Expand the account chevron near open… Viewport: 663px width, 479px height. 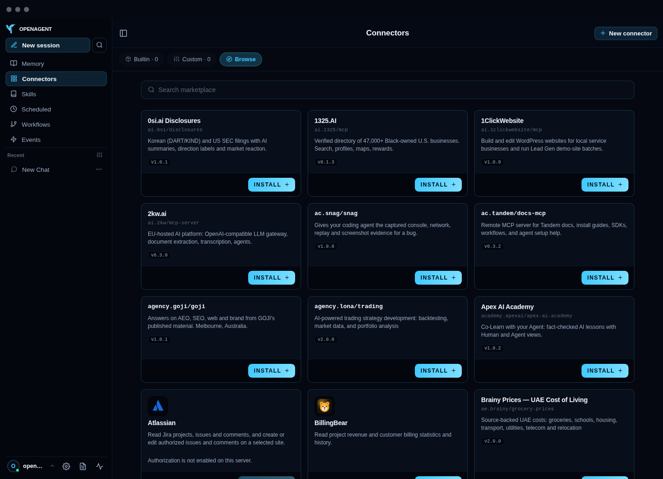coord(52,466)
